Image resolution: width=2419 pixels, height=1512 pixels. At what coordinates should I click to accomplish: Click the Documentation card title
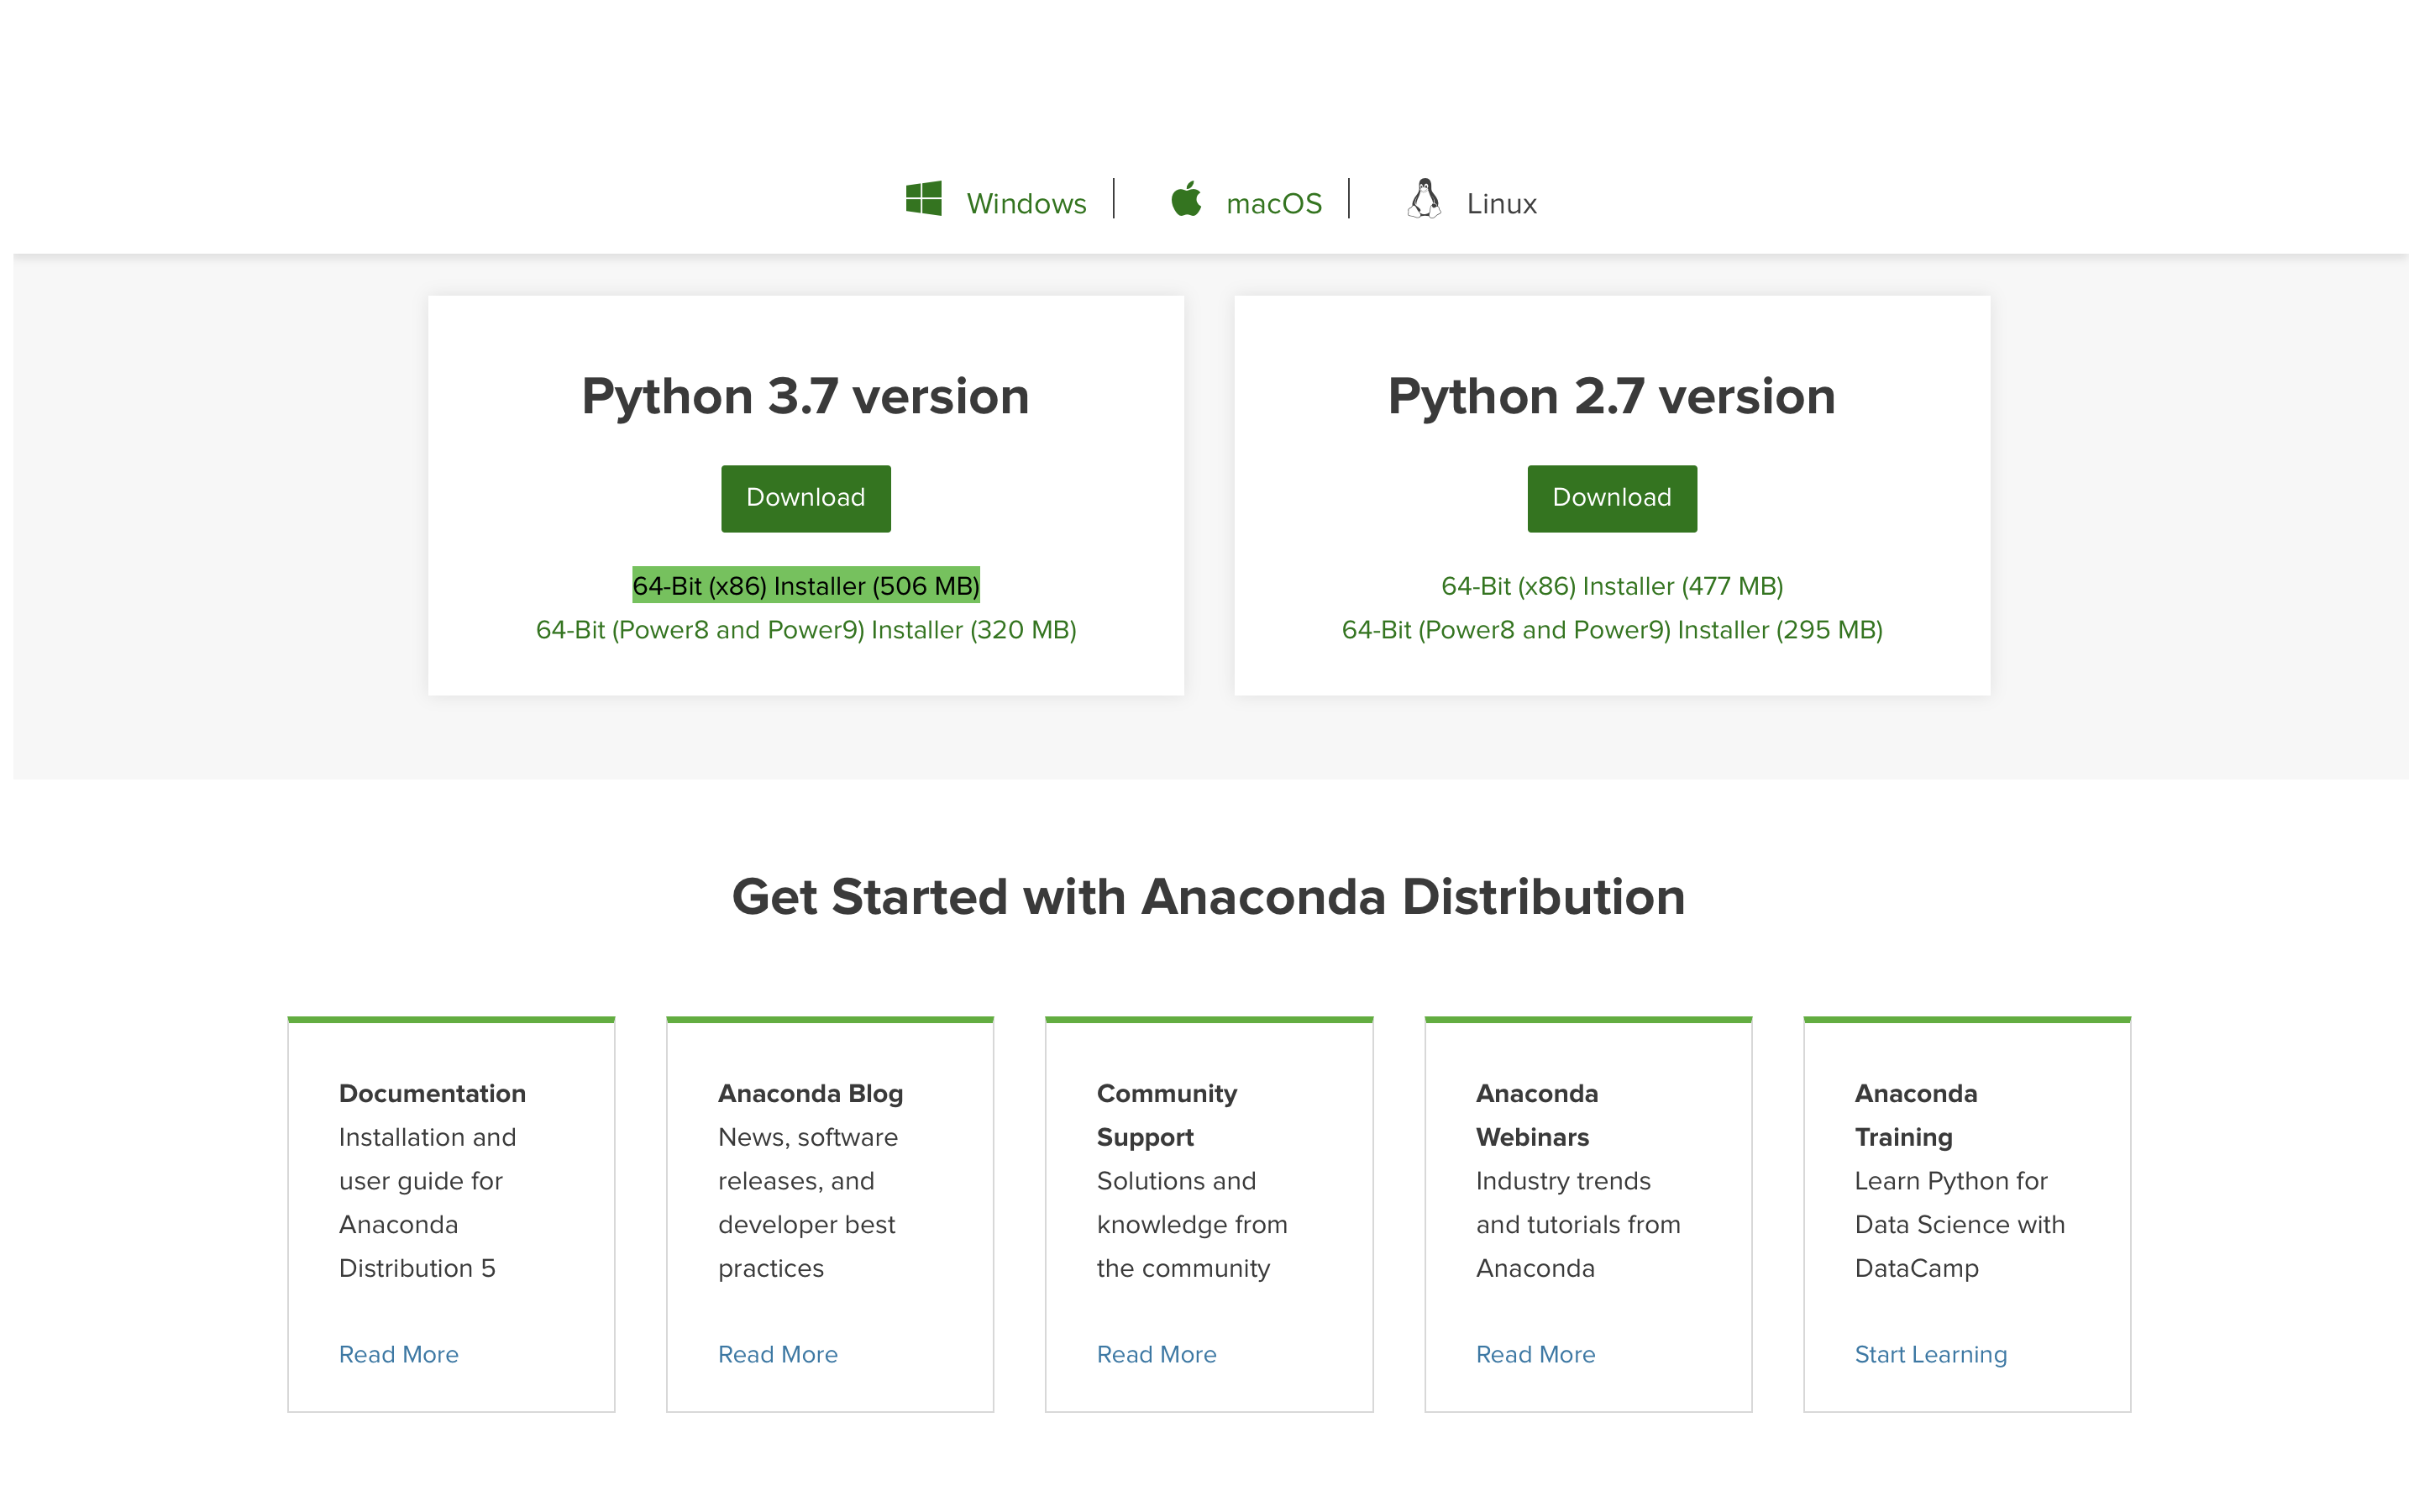pyautogui.click(x=432, y=1093)
